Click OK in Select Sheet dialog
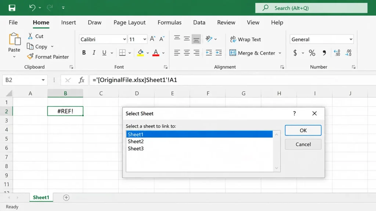 tap(303, 130)
